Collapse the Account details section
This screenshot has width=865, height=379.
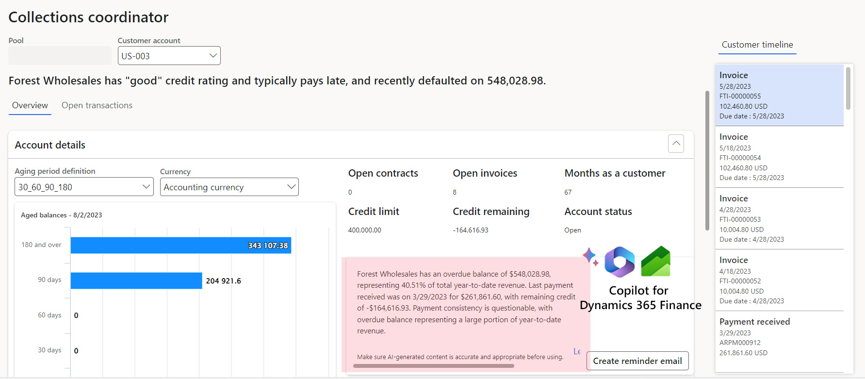click(676, 144)
